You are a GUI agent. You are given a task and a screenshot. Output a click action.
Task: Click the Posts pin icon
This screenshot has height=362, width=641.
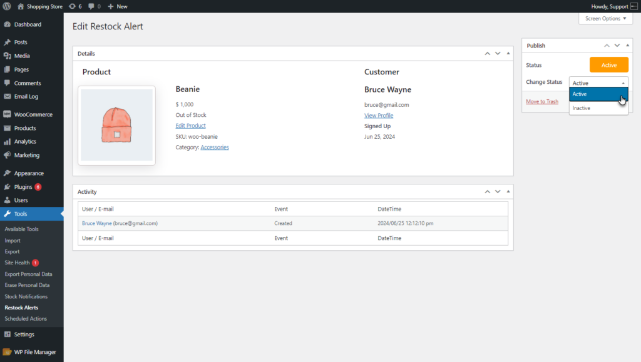tap(8, 42)
